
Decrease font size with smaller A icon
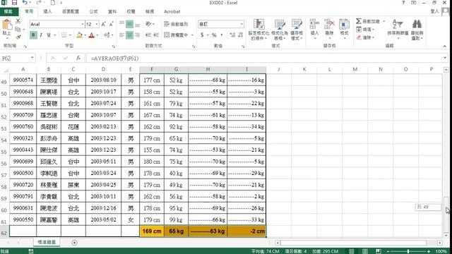(111, 24)
